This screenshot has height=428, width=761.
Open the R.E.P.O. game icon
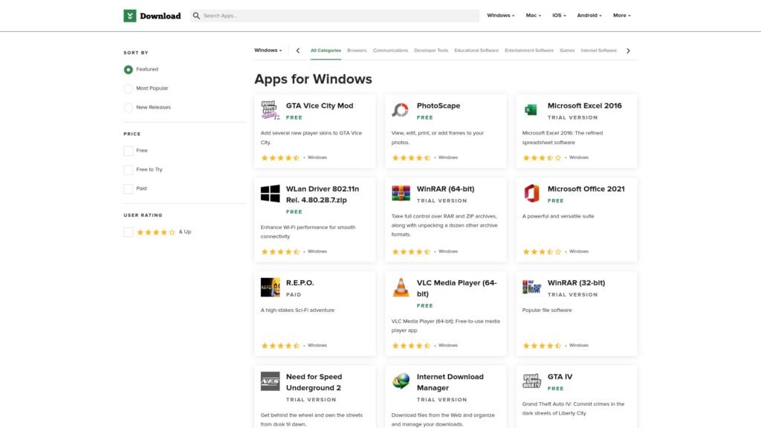[270, 288]
